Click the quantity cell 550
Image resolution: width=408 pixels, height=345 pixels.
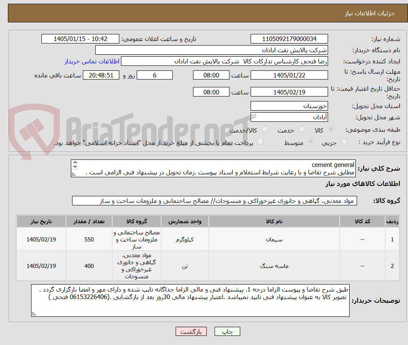pos(89,239)
